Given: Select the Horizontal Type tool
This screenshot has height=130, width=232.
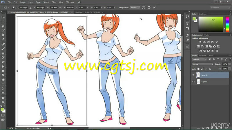Looking at the screenshot, I should (x=3, y=84).
